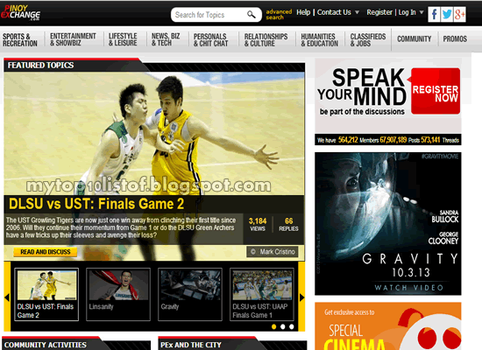Viewport: 482px width, 350px height.
Task: Open the Community menu item
Action: 414,39
